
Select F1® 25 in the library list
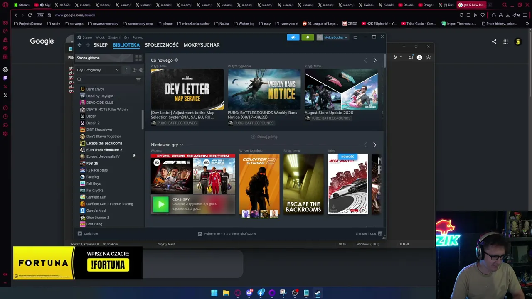click(92, 163)
